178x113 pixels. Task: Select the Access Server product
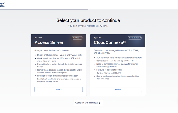[x=58, y=89]
